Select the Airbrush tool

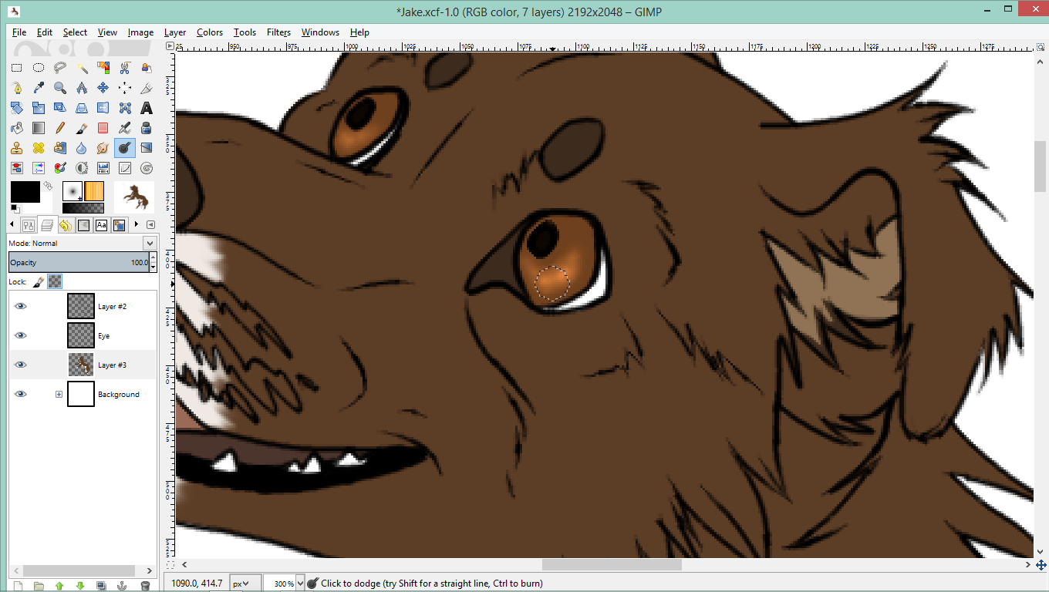point(125,127)
